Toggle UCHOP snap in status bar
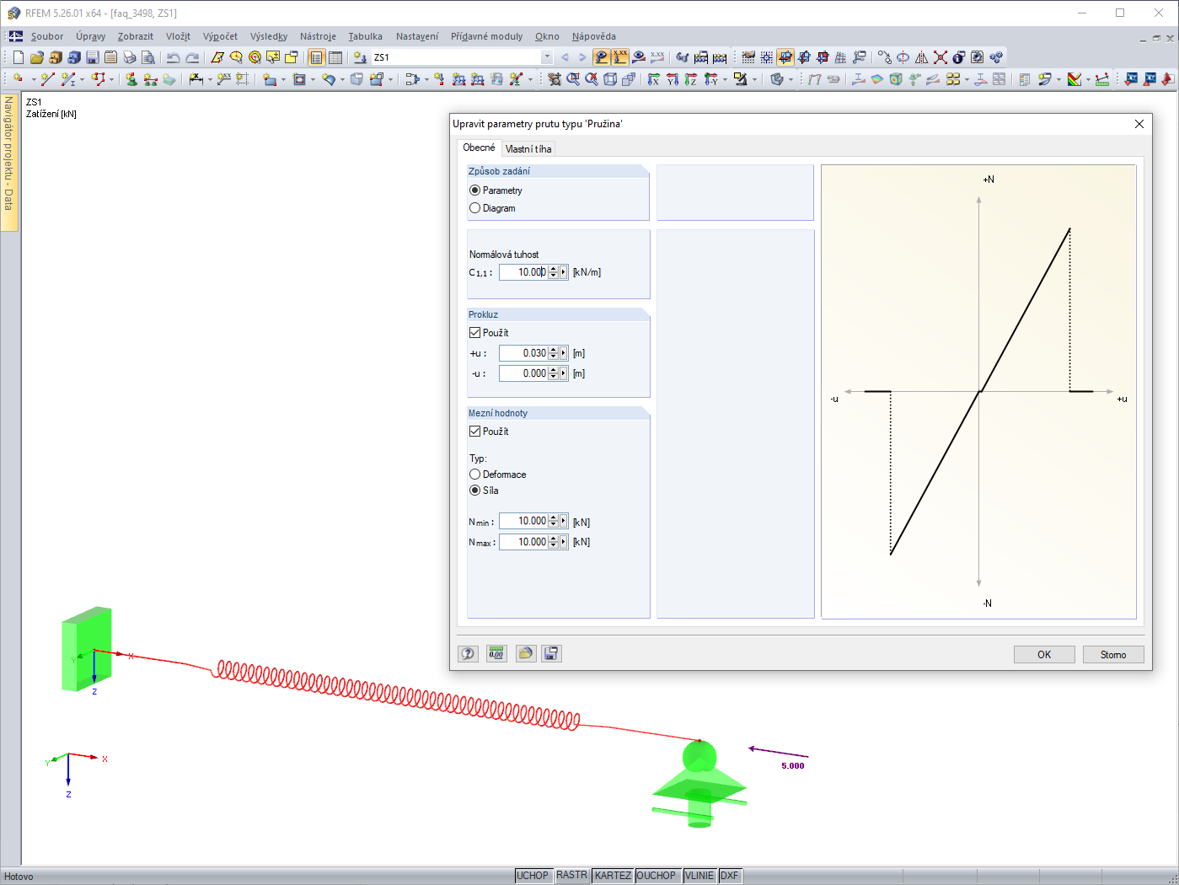 (533, 876)
